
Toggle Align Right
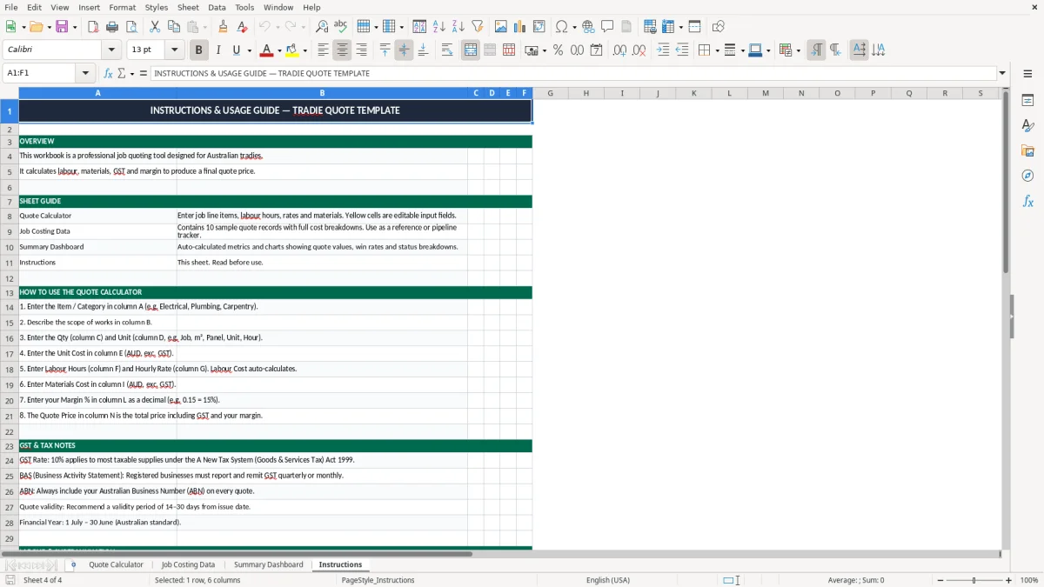tap(361, 50)
